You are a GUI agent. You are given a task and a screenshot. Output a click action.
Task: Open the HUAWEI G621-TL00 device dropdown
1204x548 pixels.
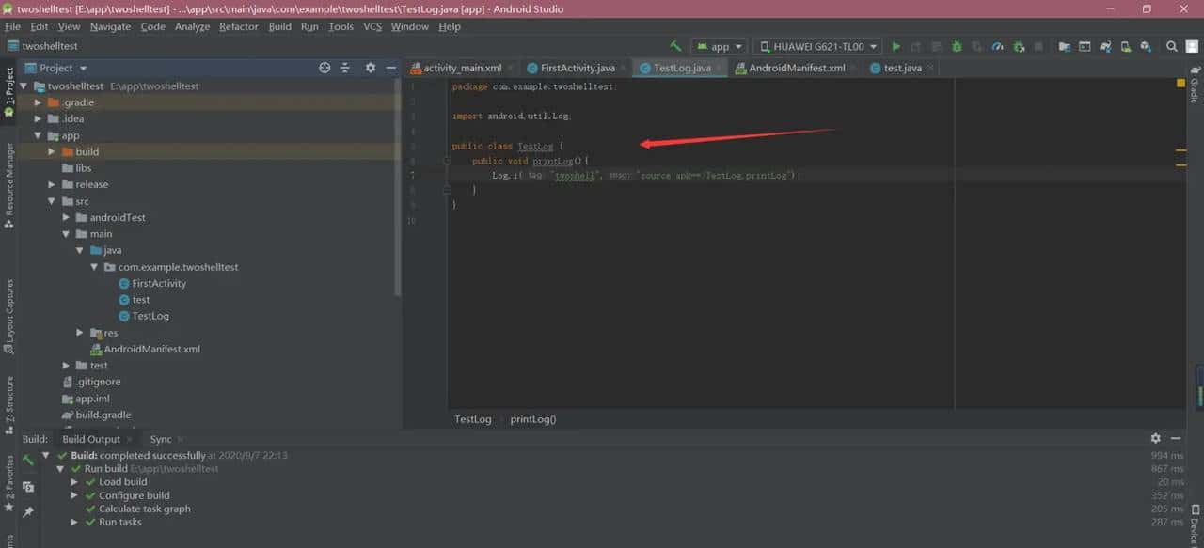coord(818,46)
